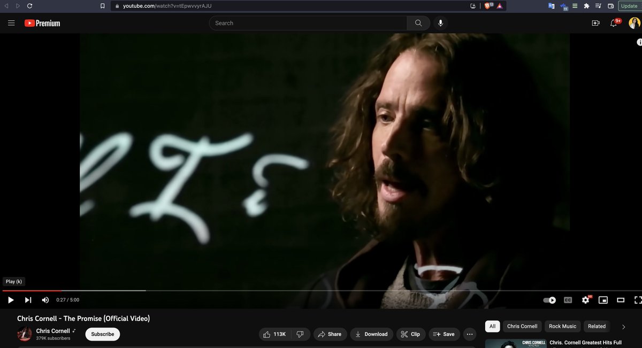The width and height of the screenshot is (642, 348).
Task: Open more actions three-dot menu
Action: pyautogui.click(x=470, y=334)
